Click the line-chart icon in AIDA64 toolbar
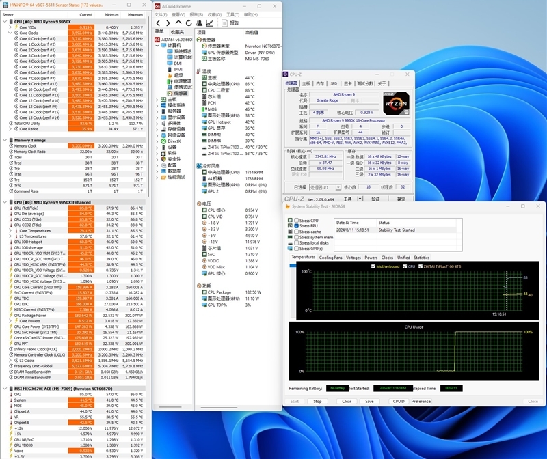Screen dimensions: 547x459 click(210, 23)
